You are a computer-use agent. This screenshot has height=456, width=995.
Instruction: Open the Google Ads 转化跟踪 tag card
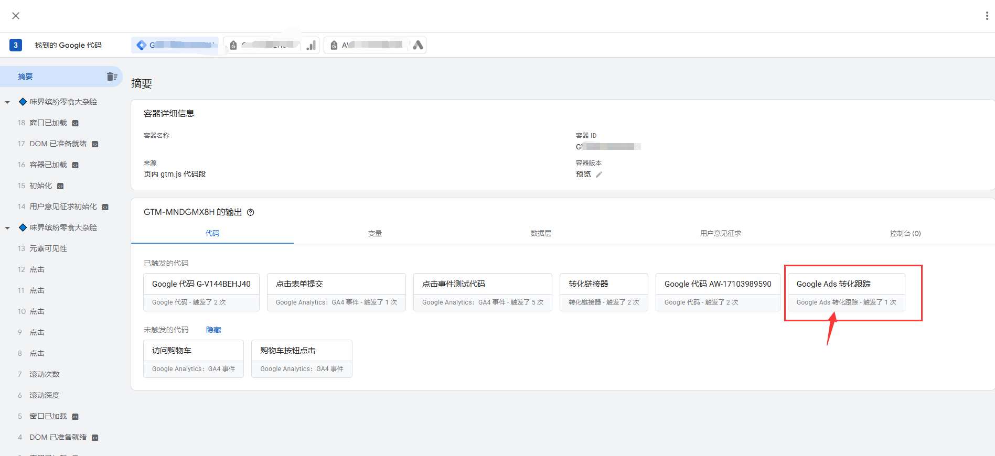tap(846, 292)
